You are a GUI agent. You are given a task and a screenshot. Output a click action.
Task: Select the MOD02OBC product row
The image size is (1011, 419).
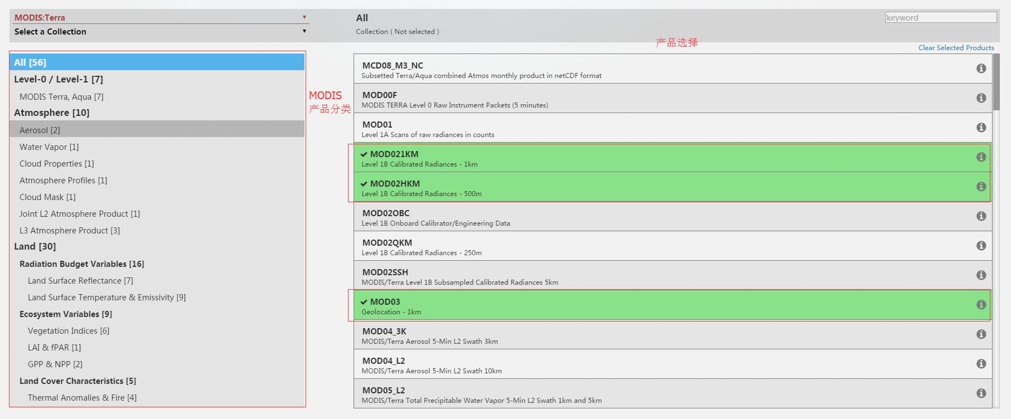[673, 217]
